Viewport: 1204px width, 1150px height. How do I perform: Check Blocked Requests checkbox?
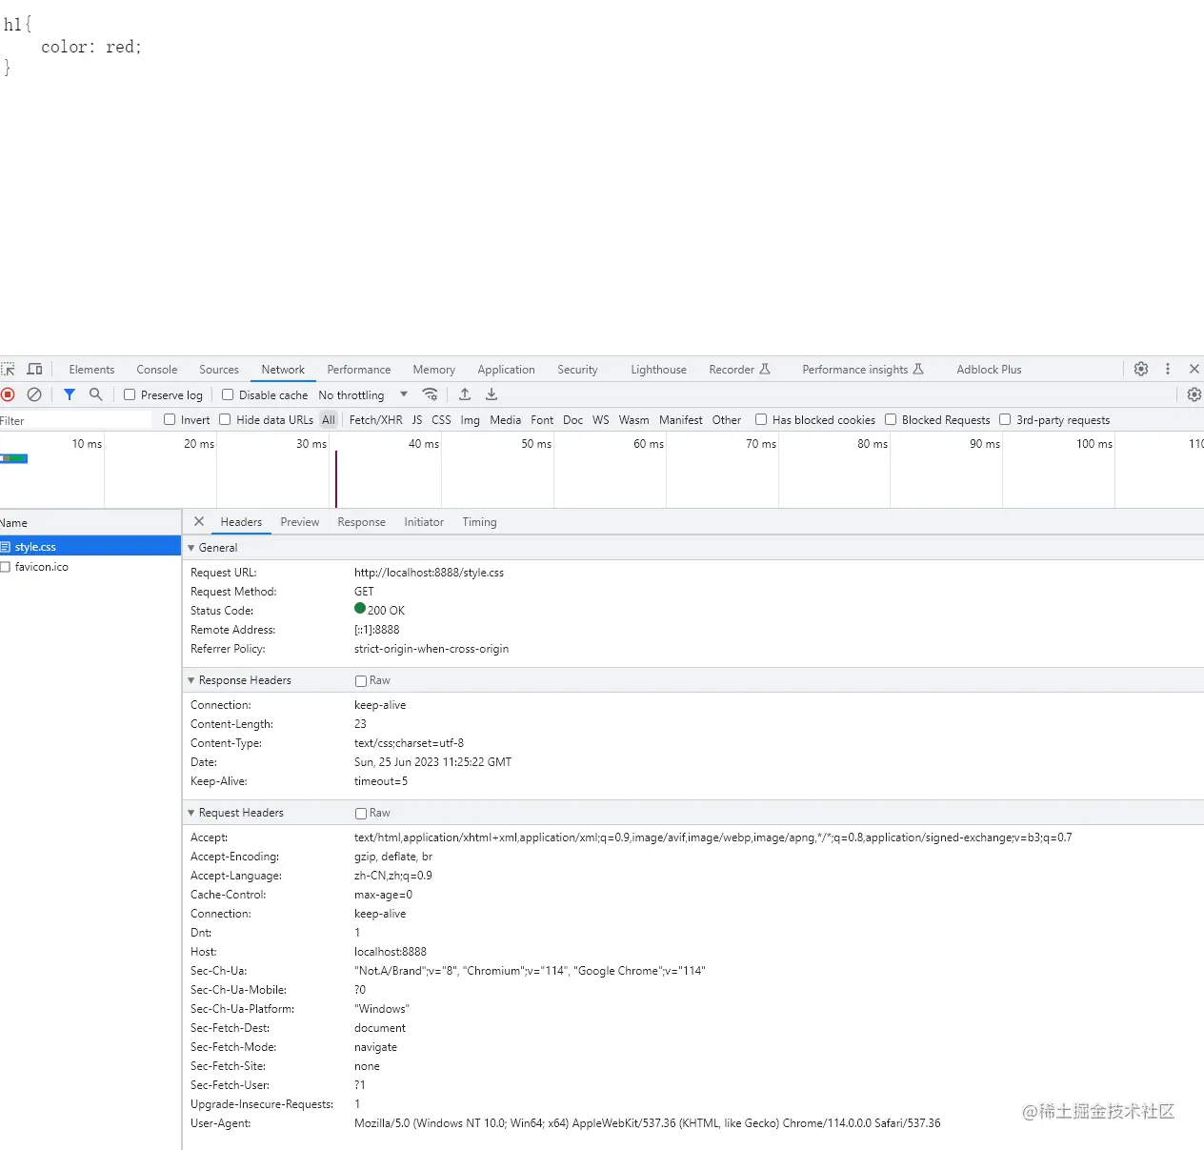tap(891, 419)
